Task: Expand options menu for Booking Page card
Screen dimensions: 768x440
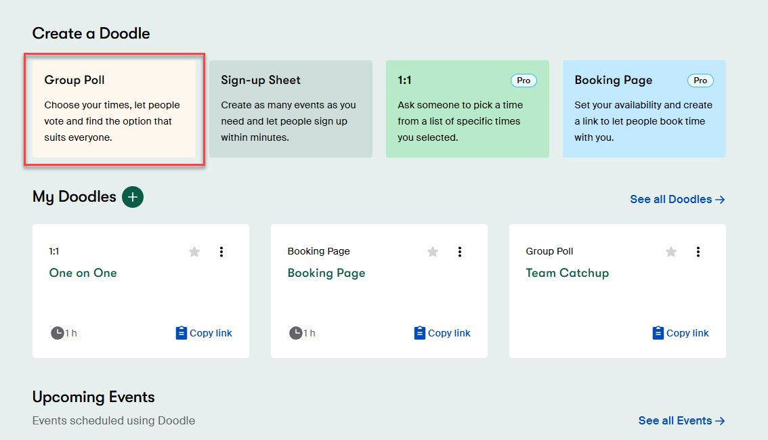Action: [460, 252]
